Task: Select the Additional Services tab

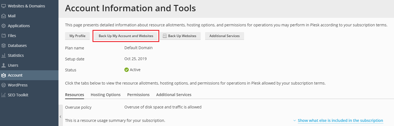Action: click(174, 95)
